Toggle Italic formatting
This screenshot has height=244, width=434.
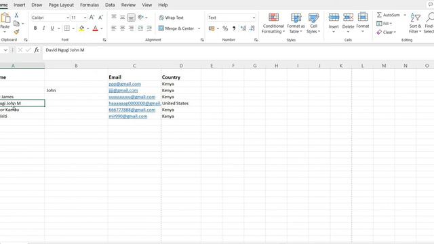point(43,28)
